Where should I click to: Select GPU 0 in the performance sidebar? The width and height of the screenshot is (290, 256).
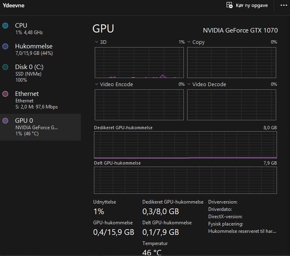[x=40, y=127]
